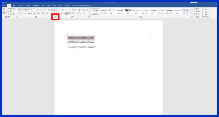Apply the red font color to the text
The image size is (219, 117).
point(47,13)
